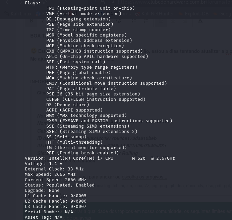
Task: Open the browser home page icon
Action: (44, 2)
